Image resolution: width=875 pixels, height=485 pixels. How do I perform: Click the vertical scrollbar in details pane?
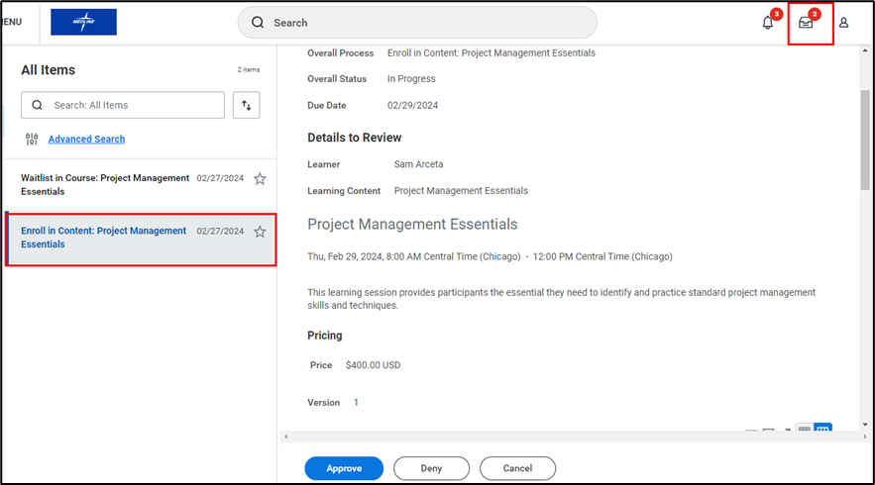pos(864,139)
